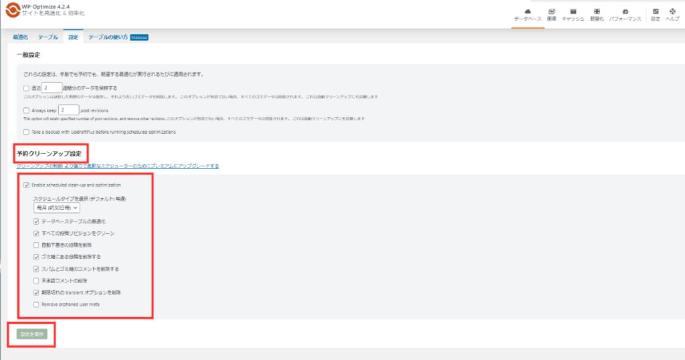Uncheck データベーステーブルの最適化 checkbox
The height and width of the screenshot is (360, 685).
[x=36, y=221]
